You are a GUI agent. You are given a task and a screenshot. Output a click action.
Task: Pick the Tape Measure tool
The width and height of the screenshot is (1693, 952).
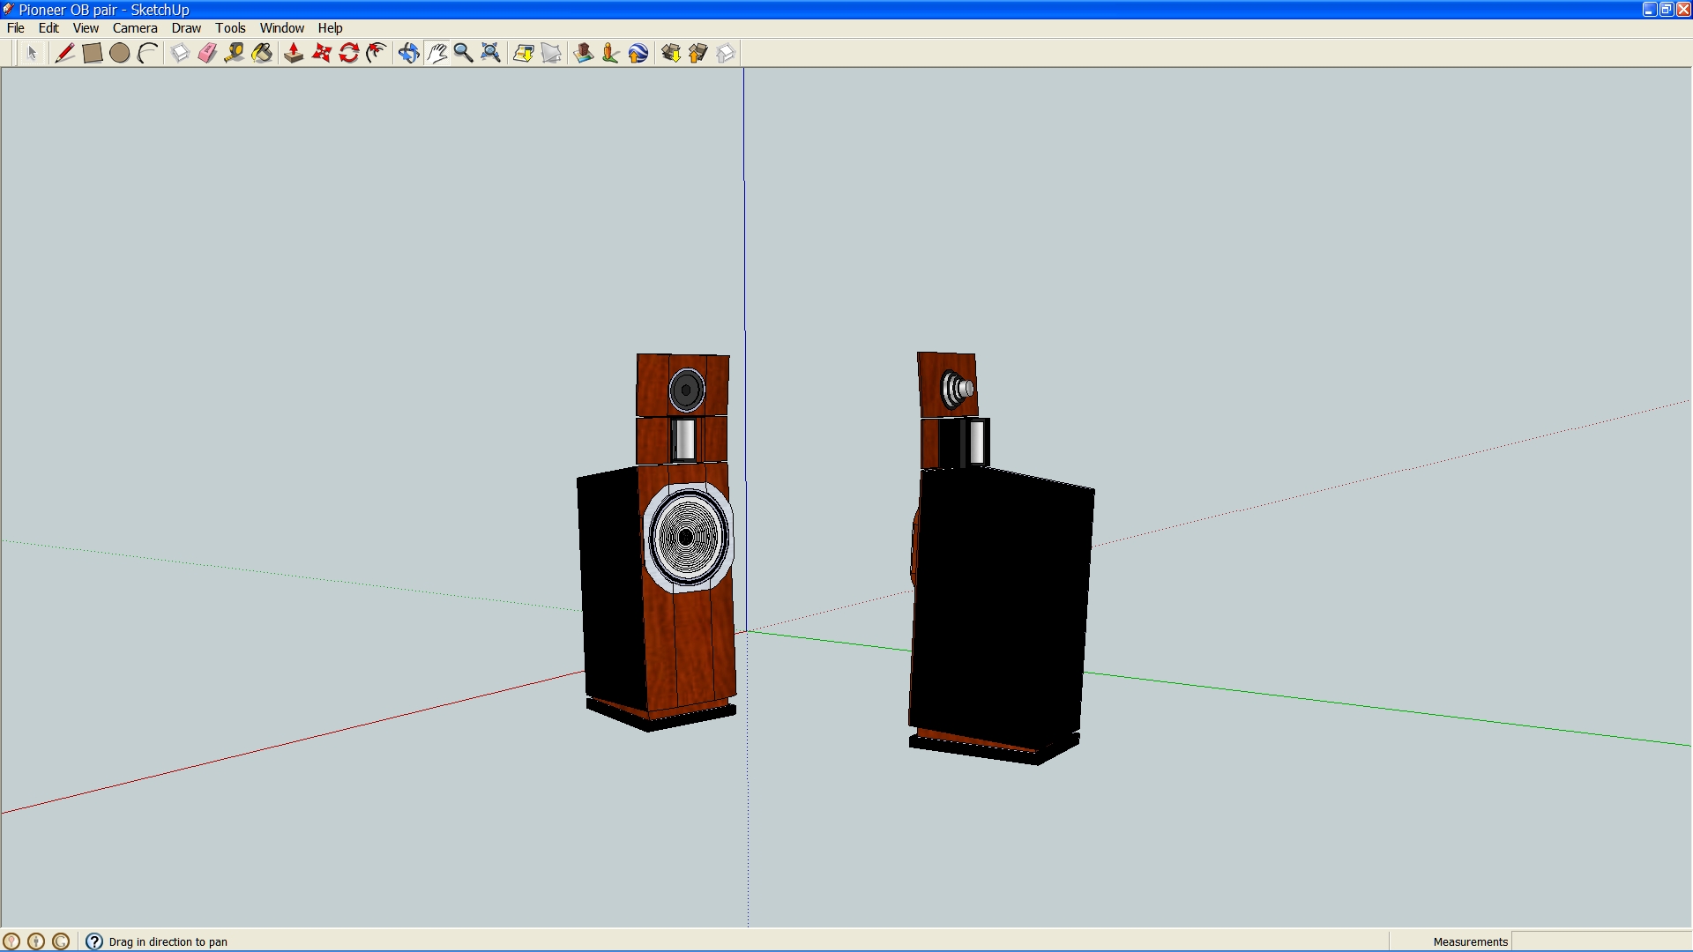235,54
